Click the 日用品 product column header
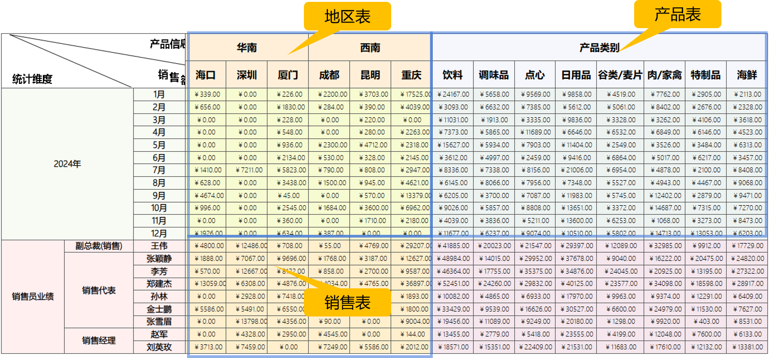This screenshot has width=769, height=358. (x=576, y=75)
